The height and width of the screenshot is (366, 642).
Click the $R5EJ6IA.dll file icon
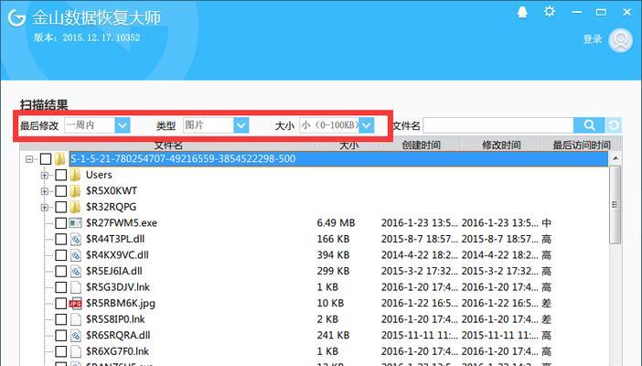tap(75, 272)
